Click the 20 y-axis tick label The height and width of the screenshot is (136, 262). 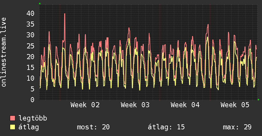click(31, 57)
